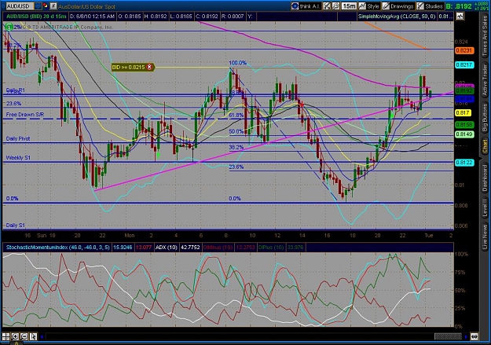Open the symbol selector dropdown arrow

(38, 6)
